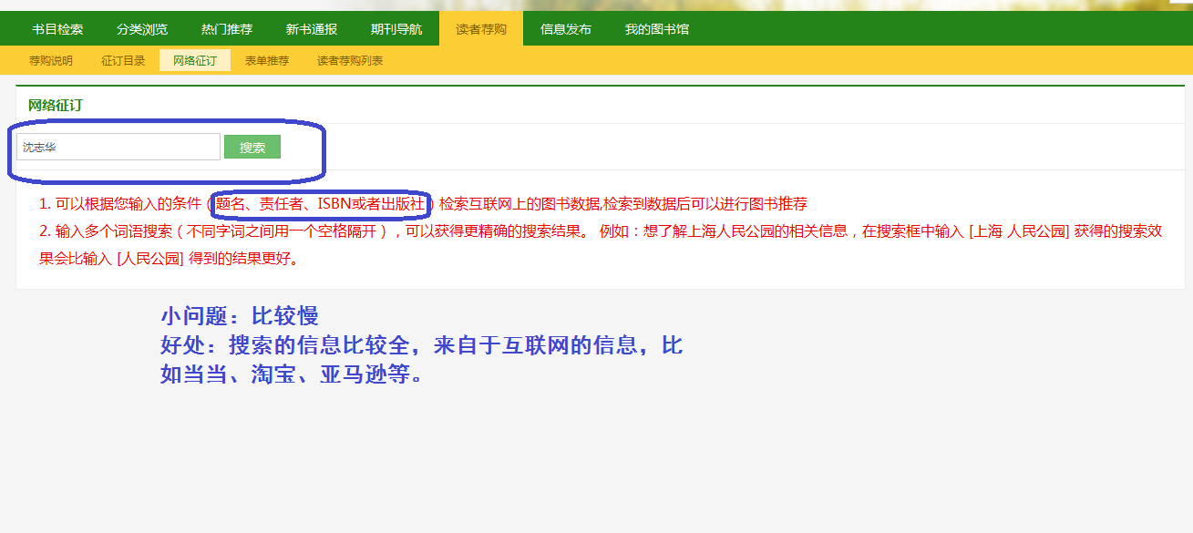Switch to the 读者荐购 tab
1193x533 pixels.
tap(481, 29)
